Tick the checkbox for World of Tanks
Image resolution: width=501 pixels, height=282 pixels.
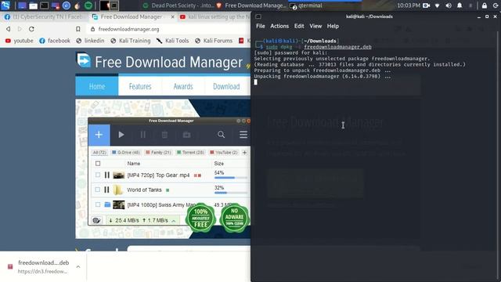[98, 190]
